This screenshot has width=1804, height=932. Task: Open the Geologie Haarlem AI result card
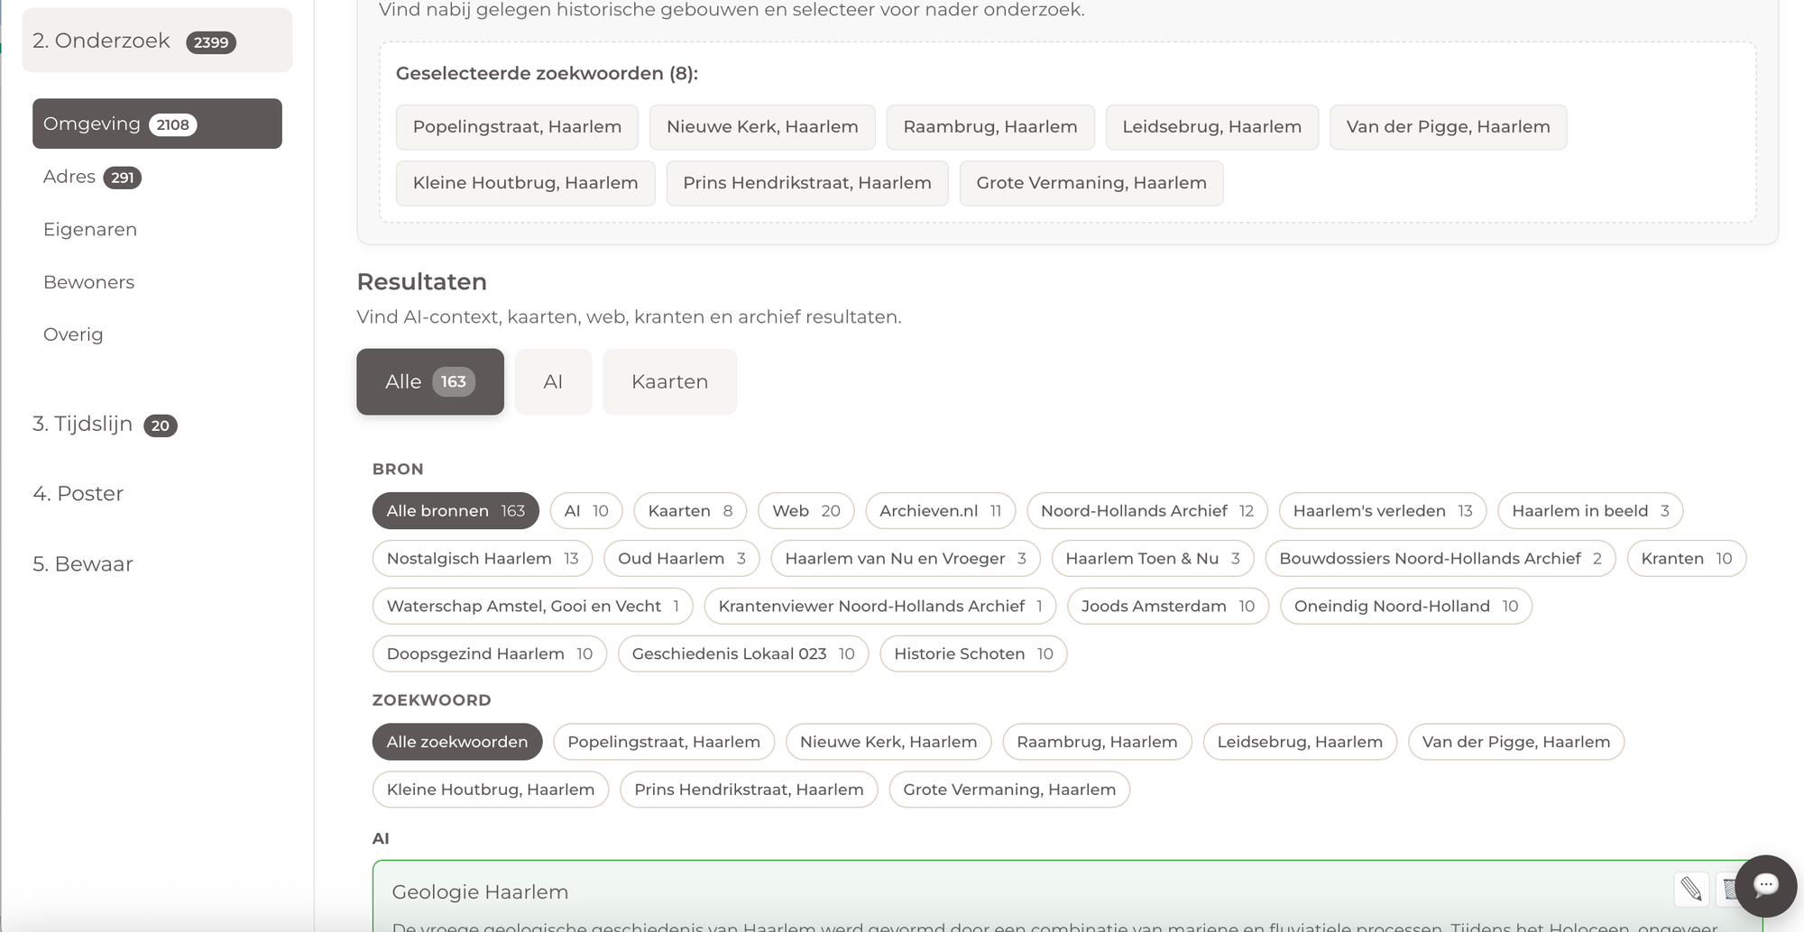click(480, 892)
